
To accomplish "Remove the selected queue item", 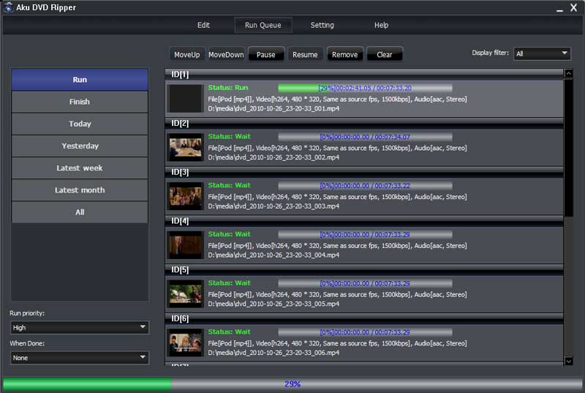I will click(345, 55).
